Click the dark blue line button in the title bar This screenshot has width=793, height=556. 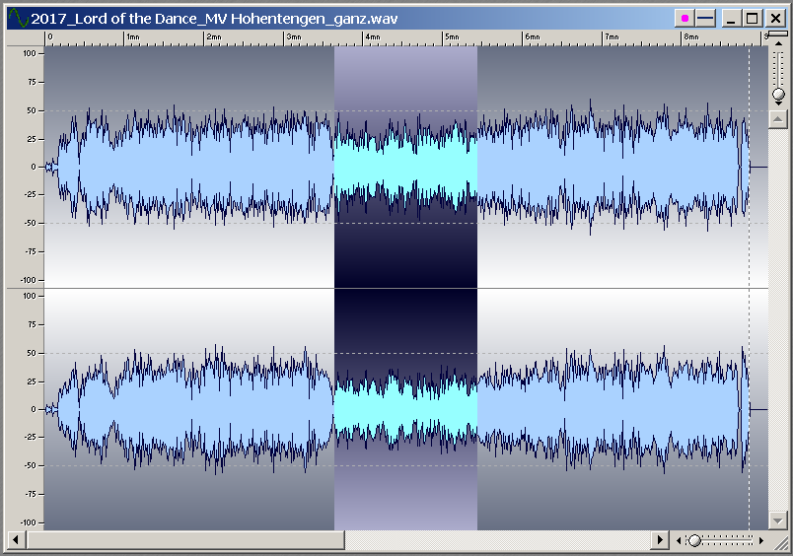point(705,19)
